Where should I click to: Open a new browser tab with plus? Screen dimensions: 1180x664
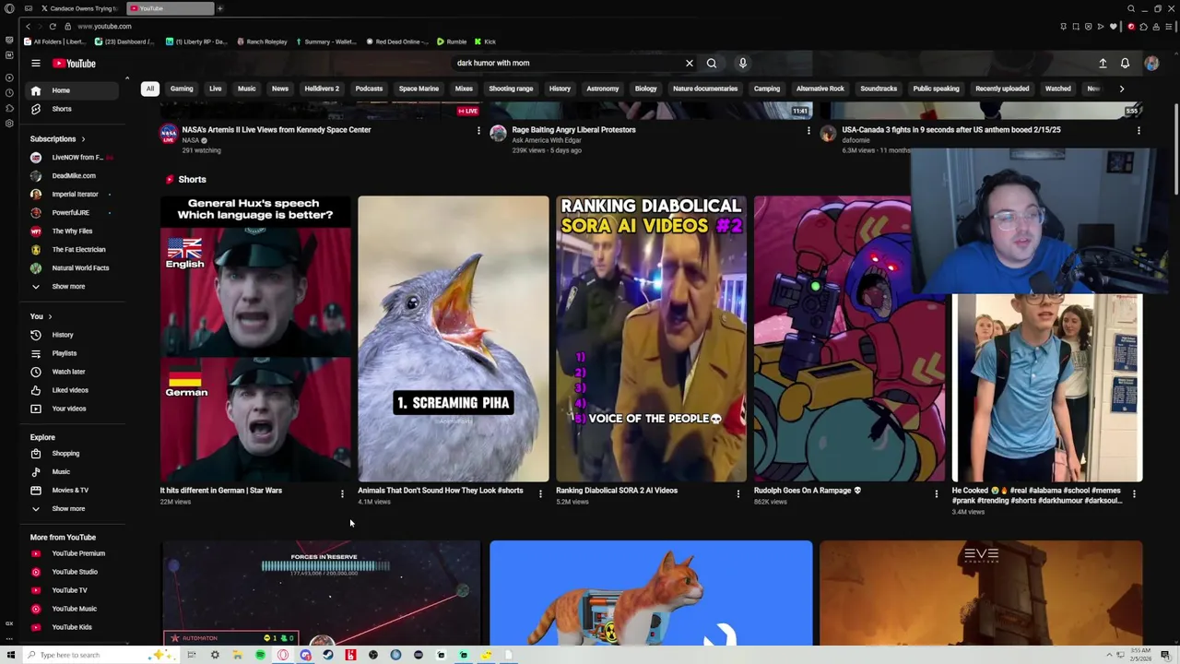[219, 8]
